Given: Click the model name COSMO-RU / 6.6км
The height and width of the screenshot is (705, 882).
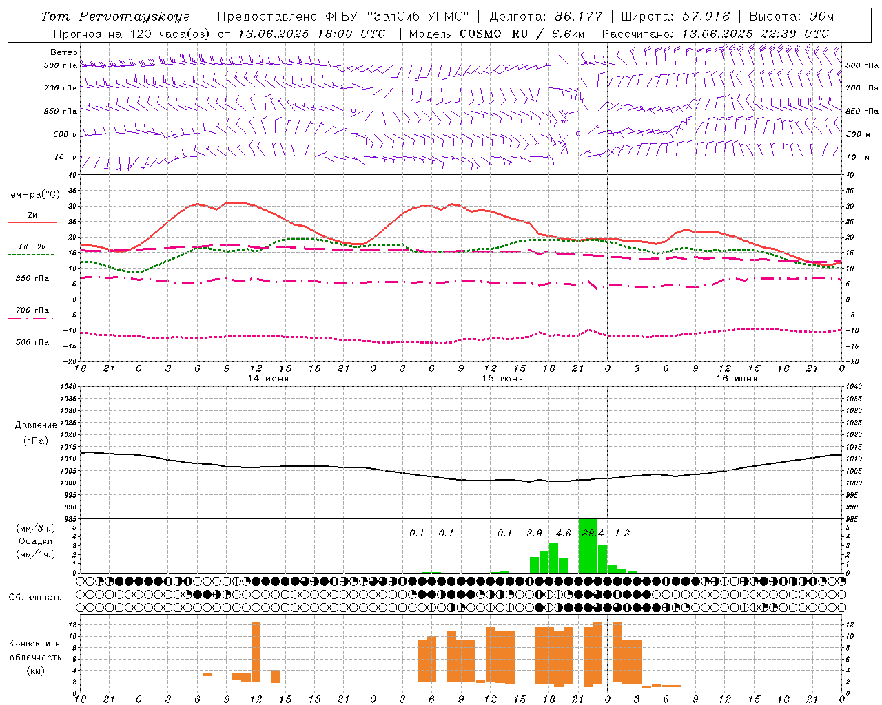Looking at the screenshot, I should [x=522, y=34].
